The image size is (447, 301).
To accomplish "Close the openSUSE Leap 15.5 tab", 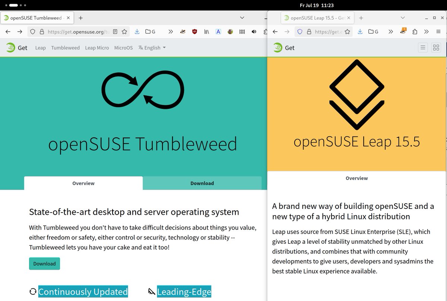I will click(x=349, y=17).
